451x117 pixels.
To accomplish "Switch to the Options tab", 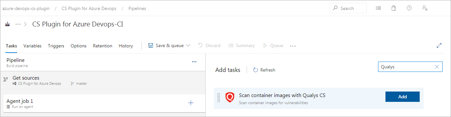I will (x=78, y=46).
